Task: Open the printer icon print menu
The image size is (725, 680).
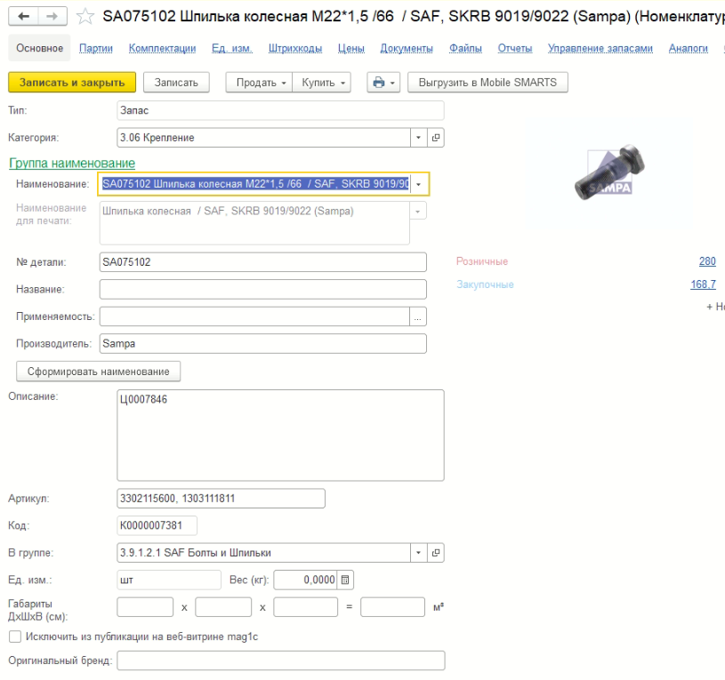Action: tap(383, 83)
